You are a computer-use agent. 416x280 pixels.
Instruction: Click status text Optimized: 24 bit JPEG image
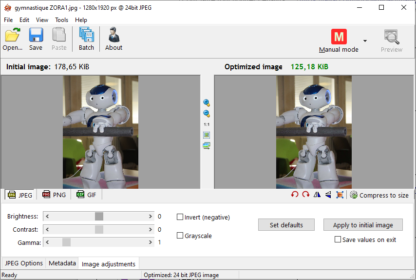pyautogui.click(x=181, y=275)
